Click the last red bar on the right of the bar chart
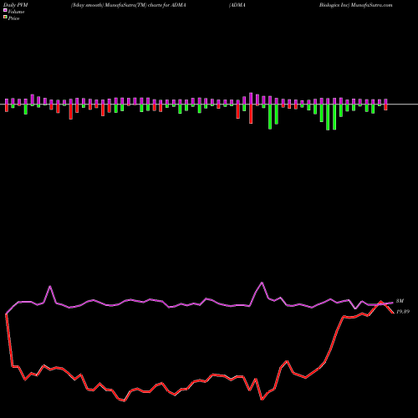Screen dimensions: 418x418 pos(385,107)
